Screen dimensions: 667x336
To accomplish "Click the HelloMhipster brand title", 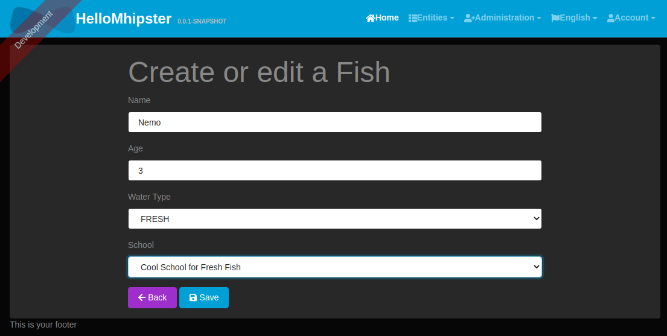I will pos(123,19).
